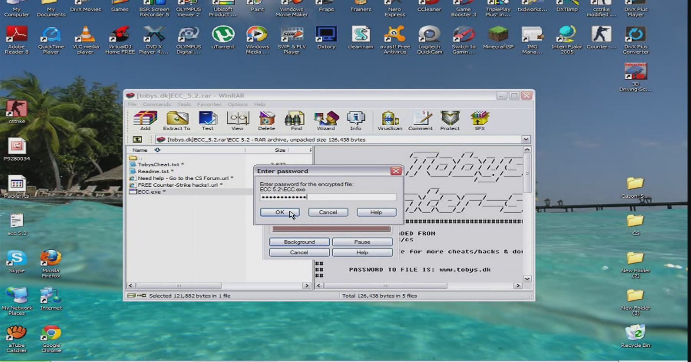Open the Help menu in WinRAR
This screenshot has height=362, width=691.
point(260,104)
